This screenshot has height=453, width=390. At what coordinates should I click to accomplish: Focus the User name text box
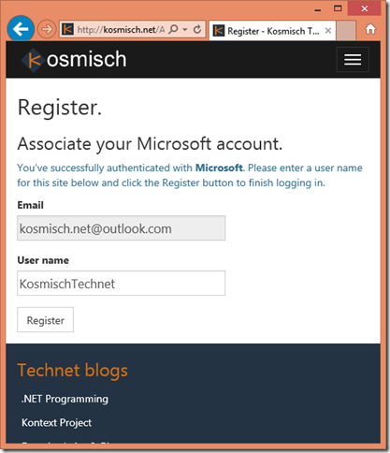121,283
